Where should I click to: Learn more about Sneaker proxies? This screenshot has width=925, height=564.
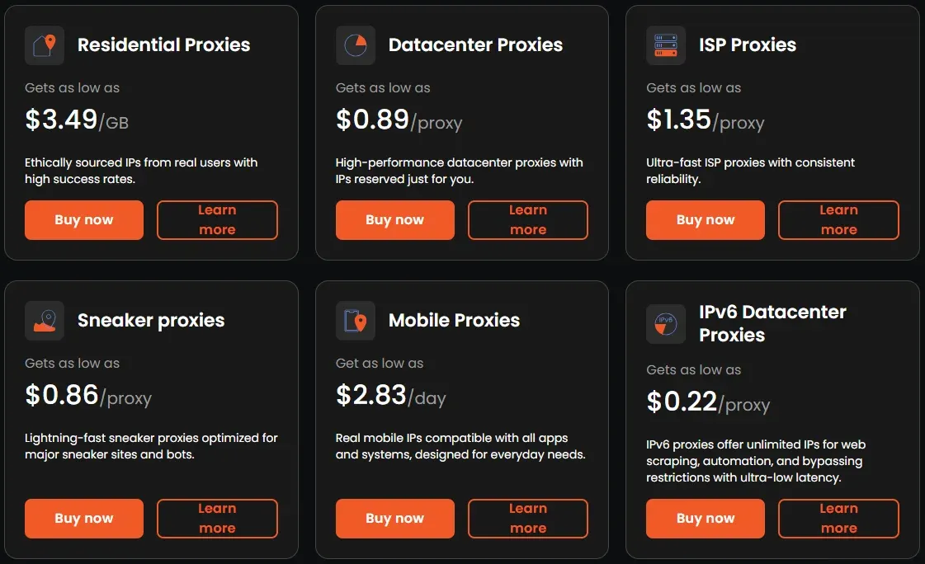click(x=217, y=519)
